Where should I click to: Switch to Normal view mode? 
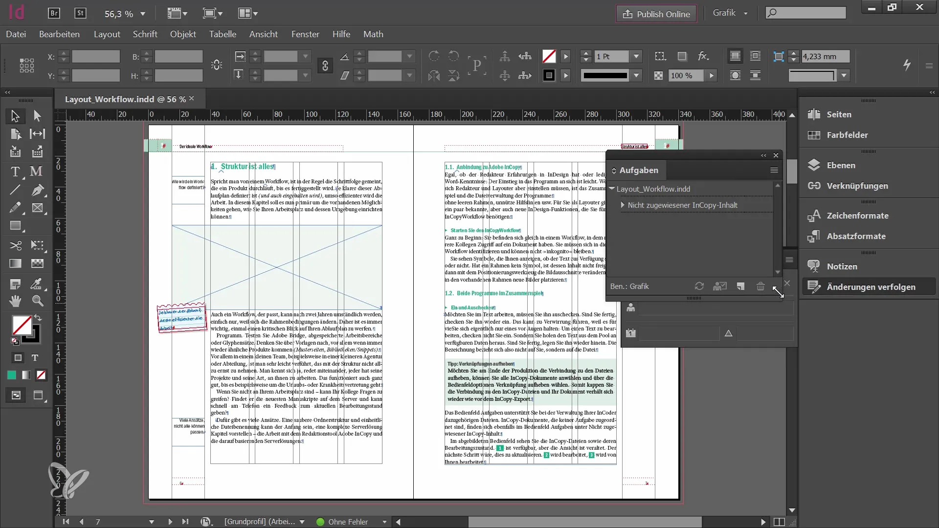click(16, 395)
